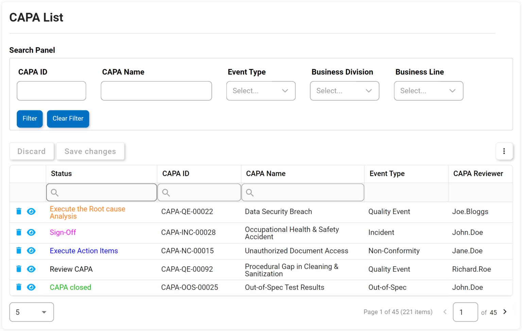522x331 pixels.
Task: View the Sign-Off CAPA record
Action: (31, 232)
